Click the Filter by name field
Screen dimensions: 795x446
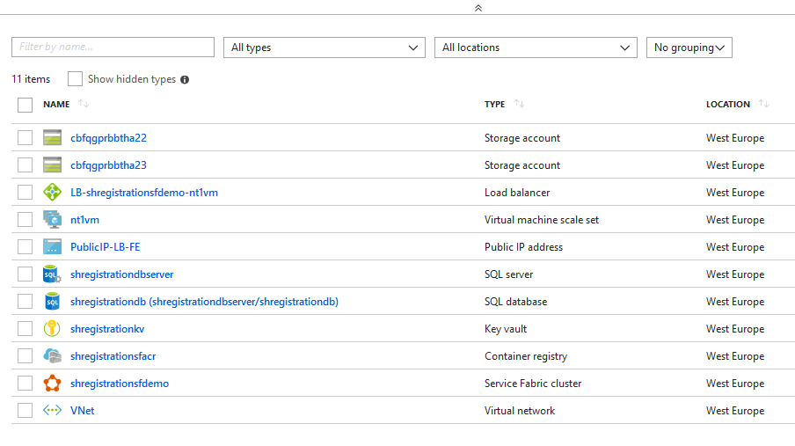tap(113, 47)
